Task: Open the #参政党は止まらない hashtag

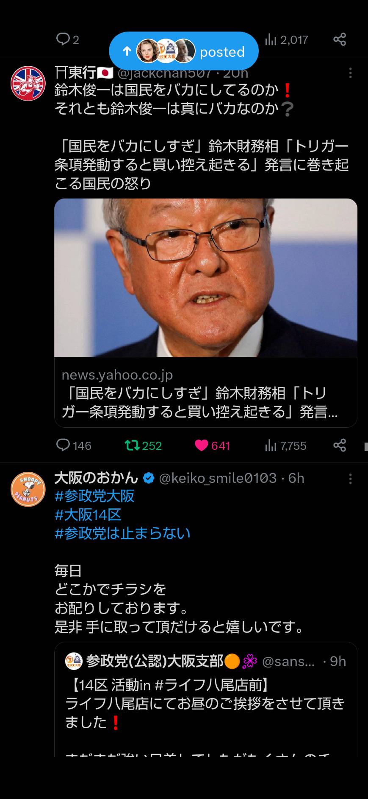Action: tap(122, 533)
